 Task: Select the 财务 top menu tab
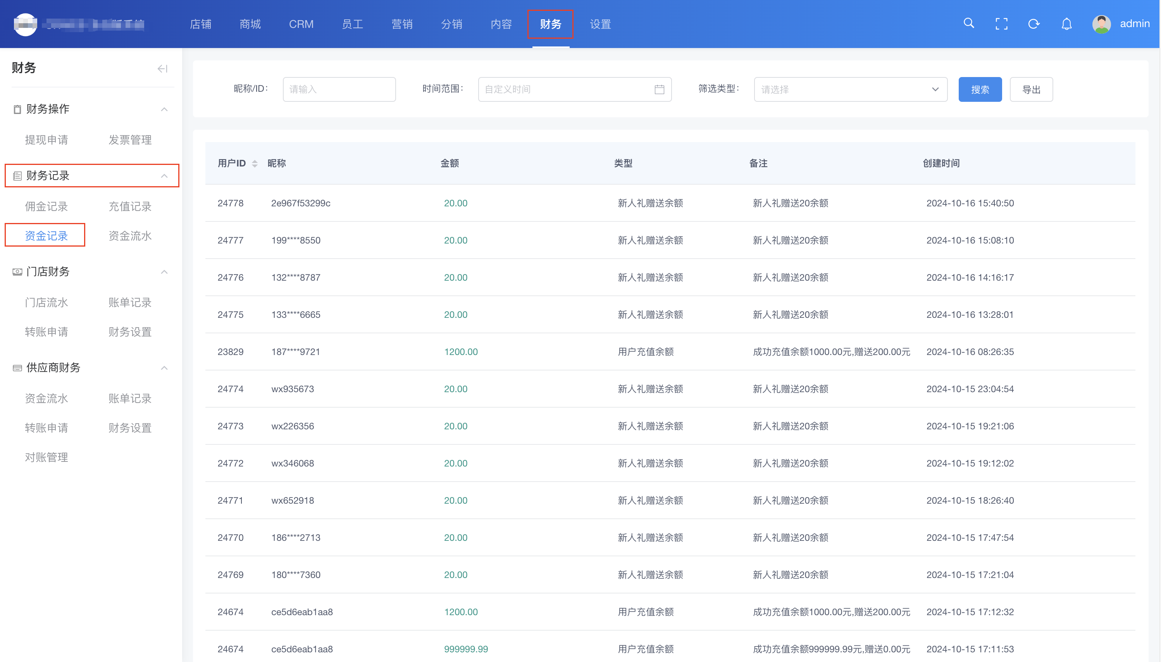tap(550, 24)
